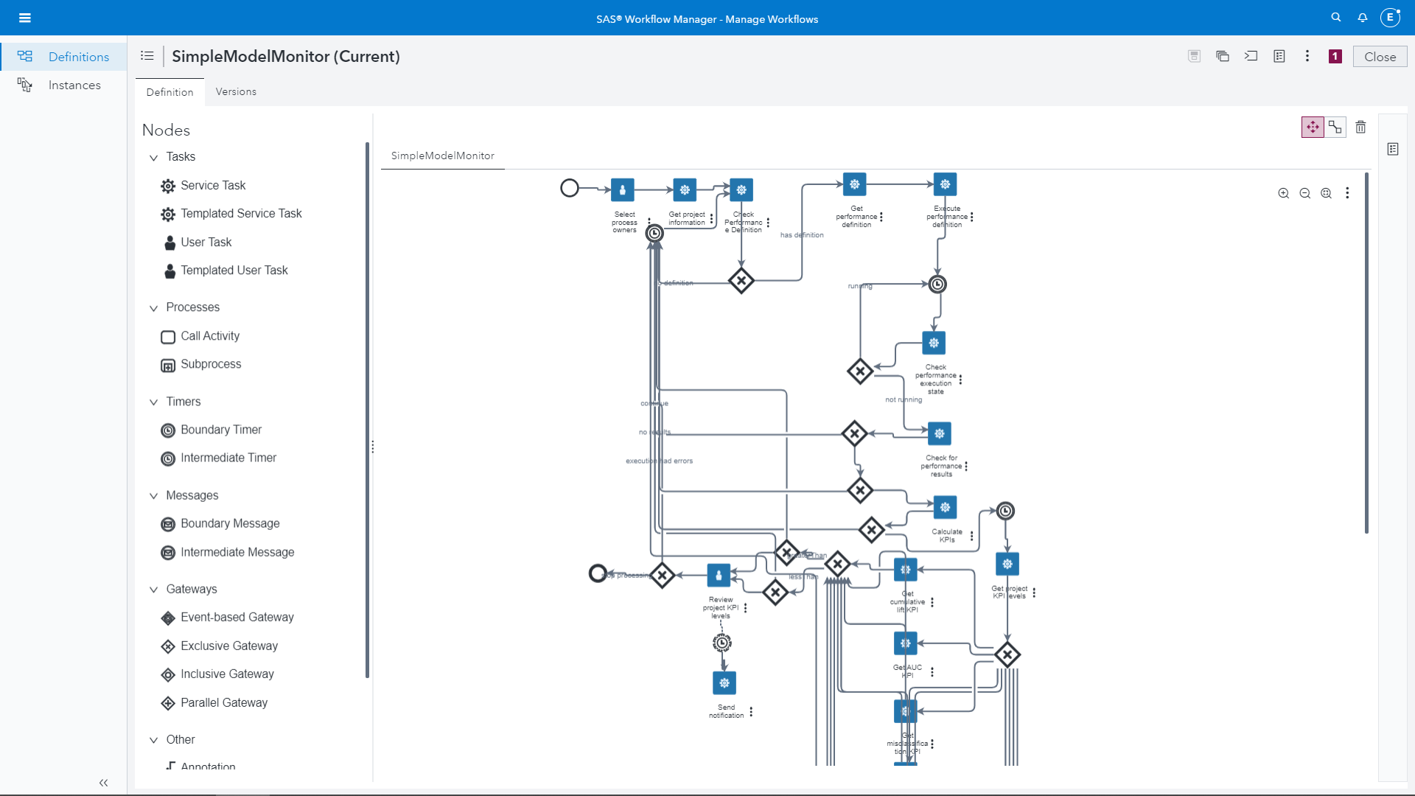Image resolution: width=1415 pixels, height=796 pixels.
Task: Click the Close button
Action: [1380, 57]
